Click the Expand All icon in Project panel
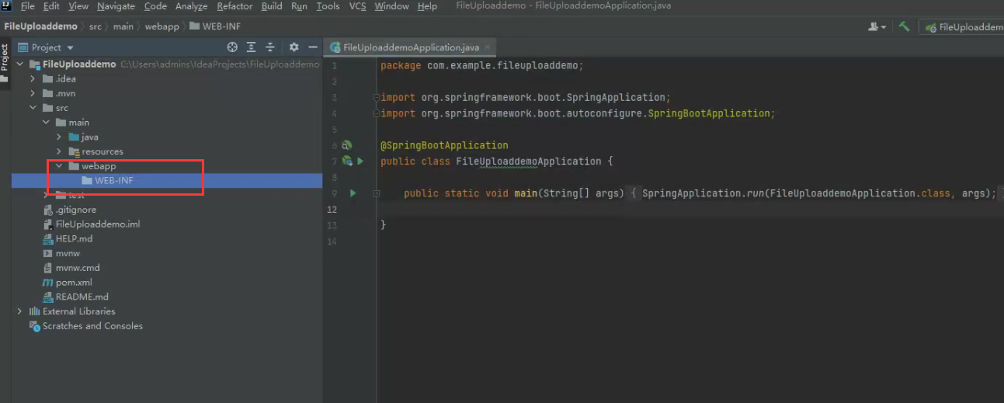1004x403 pixels. (x=251, y=47)
